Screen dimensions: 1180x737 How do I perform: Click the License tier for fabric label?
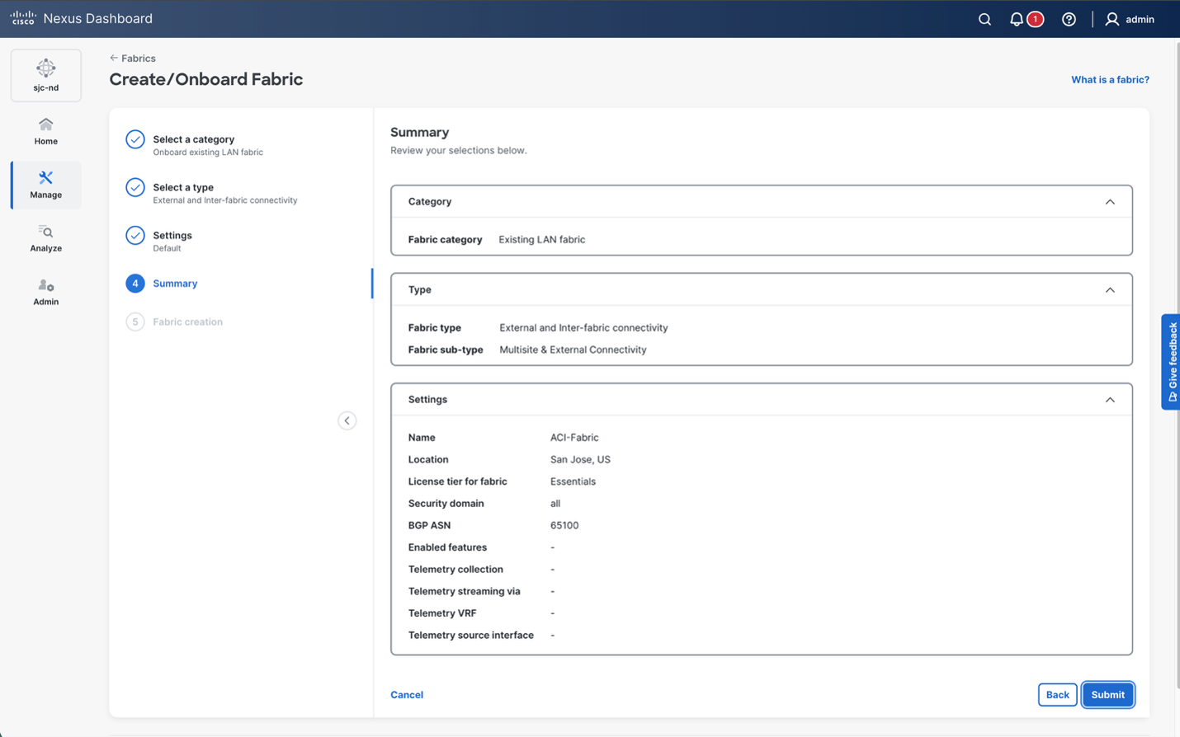[458, 481]
